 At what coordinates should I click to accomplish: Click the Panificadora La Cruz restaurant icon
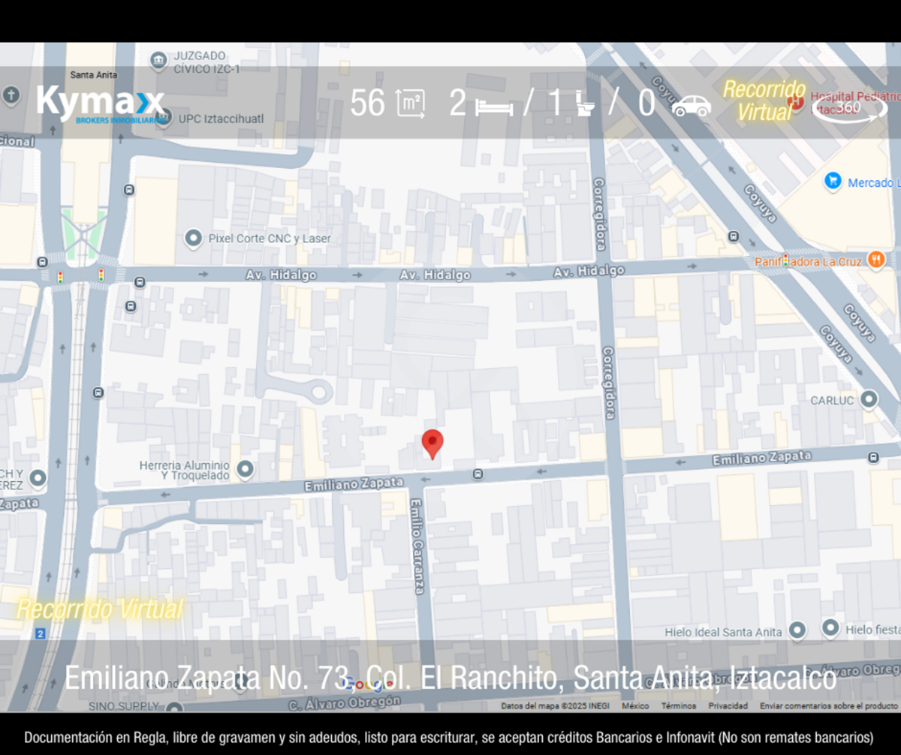[875, 260]
